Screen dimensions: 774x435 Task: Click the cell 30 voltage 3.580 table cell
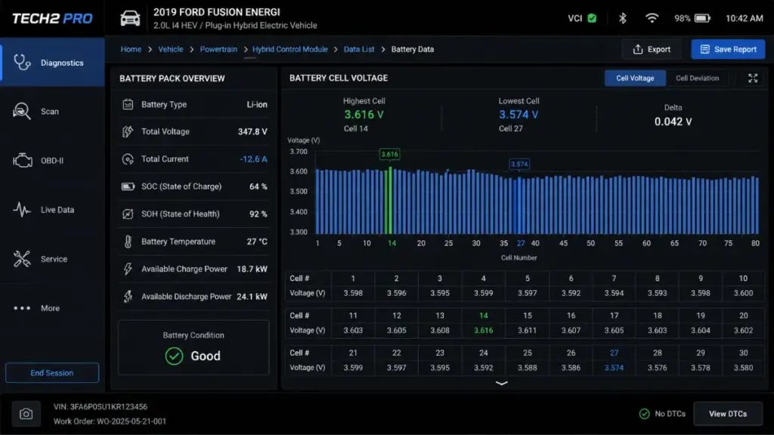743,368
